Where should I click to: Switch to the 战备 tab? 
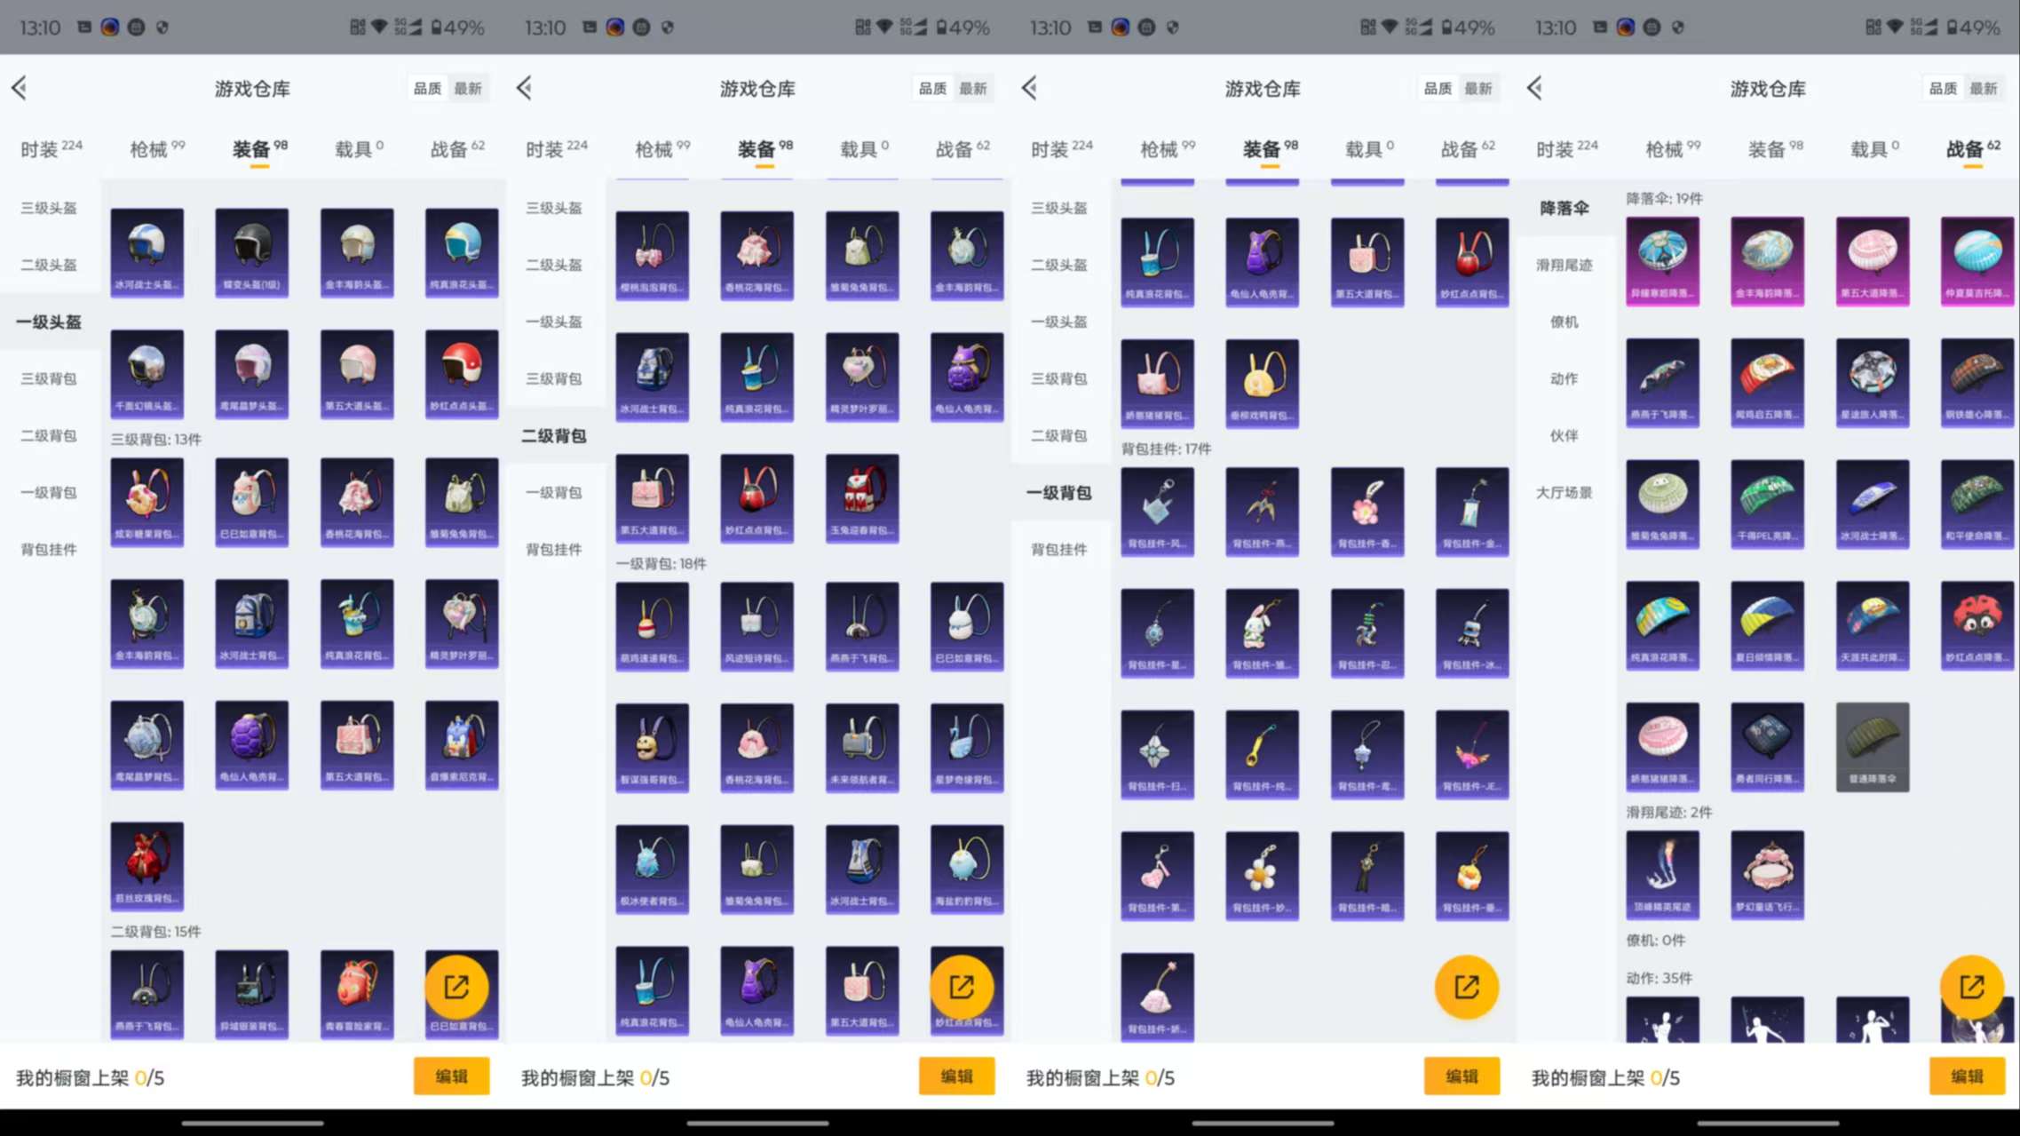tap(455, 148)
